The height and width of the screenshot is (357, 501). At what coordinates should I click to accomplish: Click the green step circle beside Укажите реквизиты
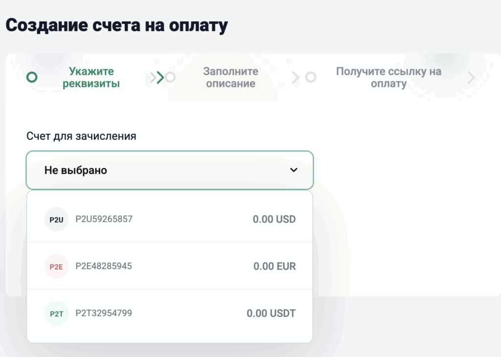coord(32,77)
